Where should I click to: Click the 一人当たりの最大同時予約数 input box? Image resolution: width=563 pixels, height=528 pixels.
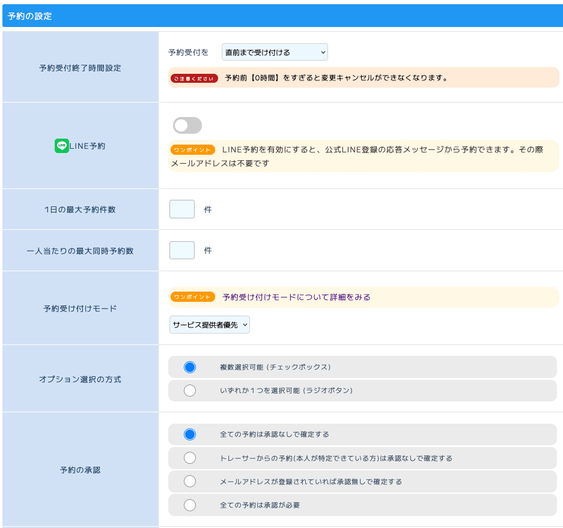[182, 250]
